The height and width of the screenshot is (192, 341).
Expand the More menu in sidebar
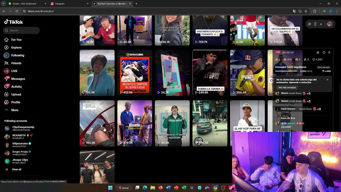tap(11, 110)
